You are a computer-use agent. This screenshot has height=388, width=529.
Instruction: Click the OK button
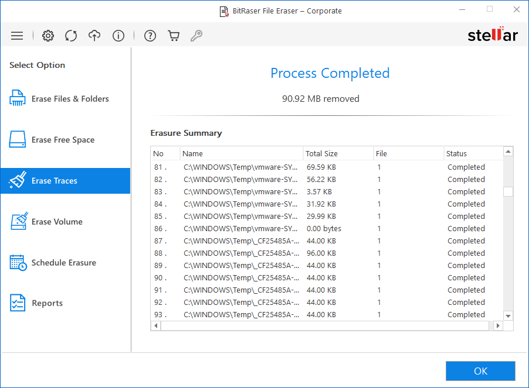pos(480,371)
